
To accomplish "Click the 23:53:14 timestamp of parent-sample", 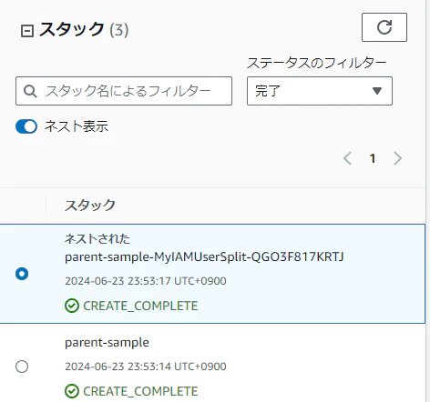I will click(x=146, y=367).
